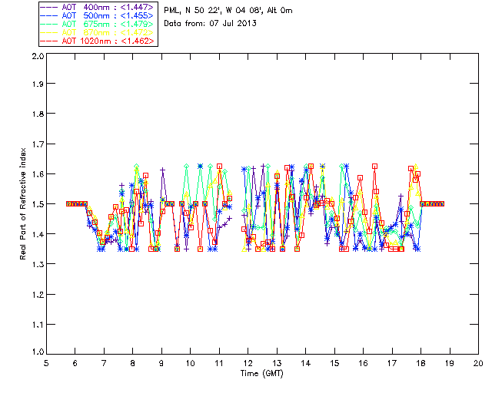Click the y-axis label 1.1

(x=38, y=325)
